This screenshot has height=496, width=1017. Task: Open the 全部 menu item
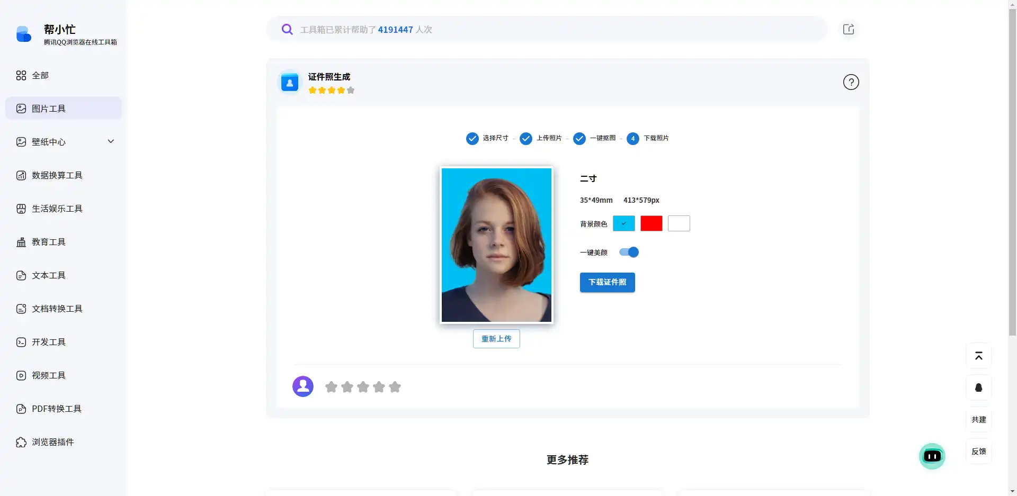tap(64, 75)
